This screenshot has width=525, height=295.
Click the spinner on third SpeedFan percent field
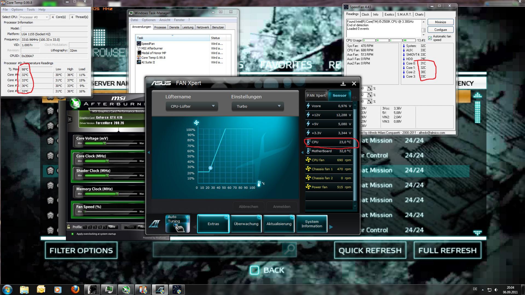click(x=370, y=101)
